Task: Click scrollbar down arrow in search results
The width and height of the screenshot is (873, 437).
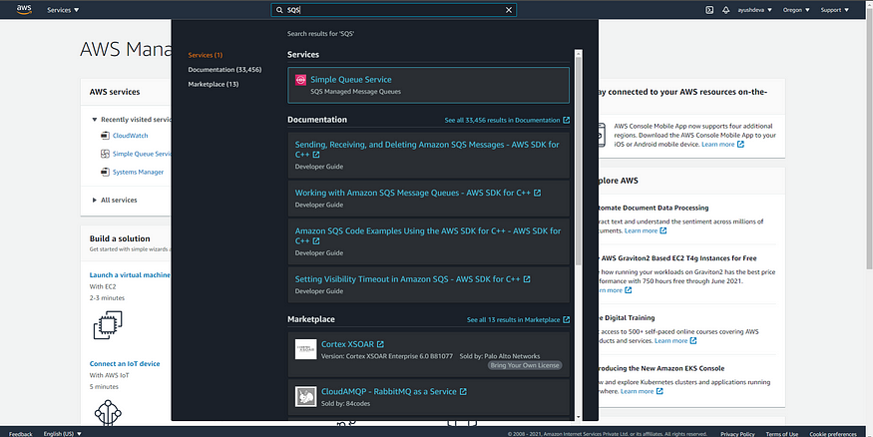Action: click(x=578, y=417)
